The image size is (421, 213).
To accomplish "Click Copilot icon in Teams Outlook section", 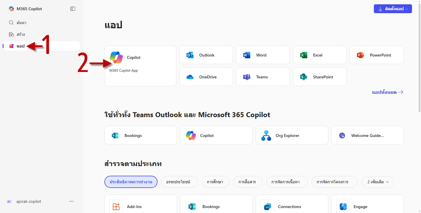I will point(191,135).
